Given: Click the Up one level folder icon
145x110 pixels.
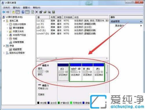Looking at the screenshot, I should 13,12.
